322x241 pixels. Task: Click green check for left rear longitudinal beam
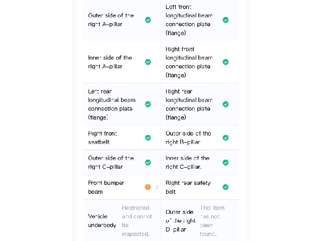tap(148, 104)
